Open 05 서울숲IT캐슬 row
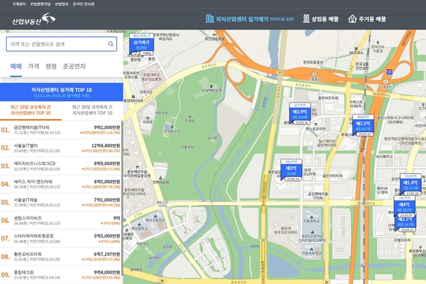 (x=60, y=202)
